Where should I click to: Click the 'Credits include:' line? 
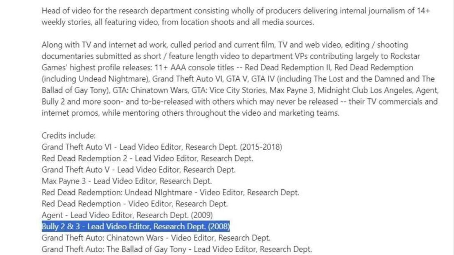coord(68,135)
